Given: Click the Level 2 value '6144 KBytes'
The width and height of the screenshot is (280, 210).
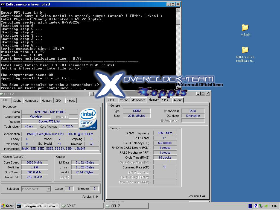Looking at the screenshot, I should coord(85,172).
